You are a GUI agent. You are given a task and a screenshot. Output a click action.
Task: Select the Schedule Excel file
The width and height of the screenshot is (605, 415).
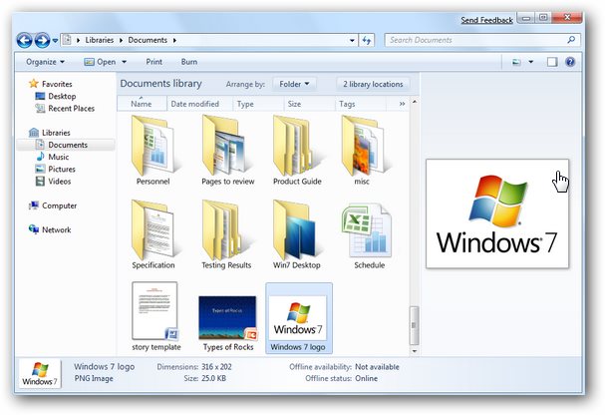369,235
